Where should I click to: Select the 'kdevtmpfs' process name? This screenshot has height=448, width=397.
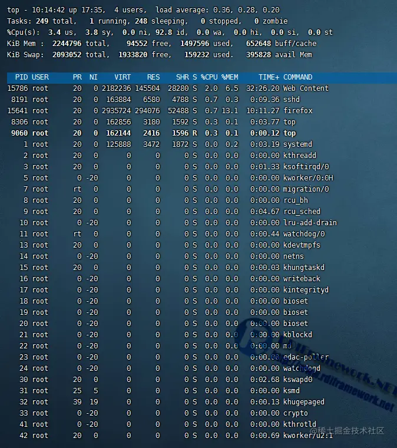(x=302, y=245)
